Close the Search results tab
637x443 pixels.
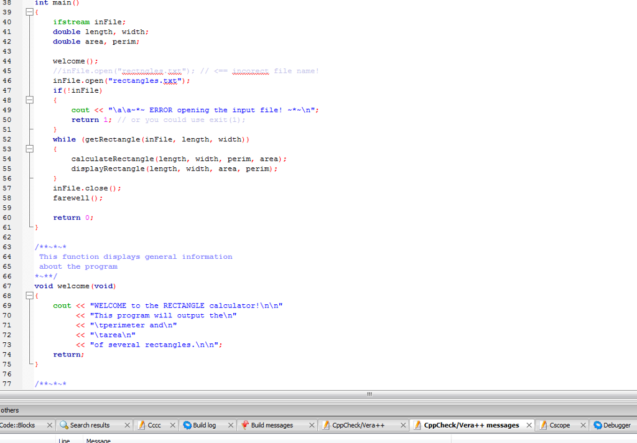click(x=127, y=425)
